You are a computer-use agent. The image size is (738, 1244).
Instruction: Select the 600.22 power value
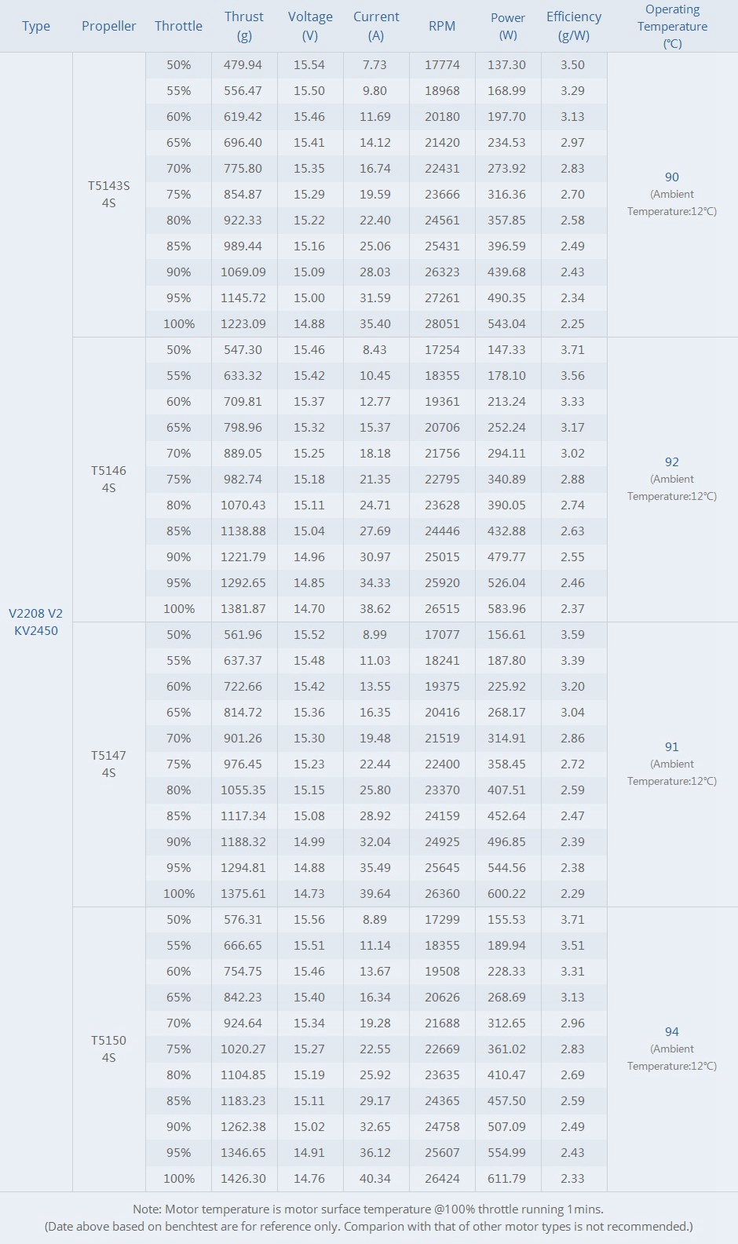pos(507,893)
